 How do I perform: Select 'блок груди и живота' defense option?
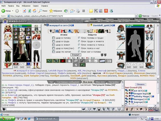pyautogui.click(x=79, y=41)
